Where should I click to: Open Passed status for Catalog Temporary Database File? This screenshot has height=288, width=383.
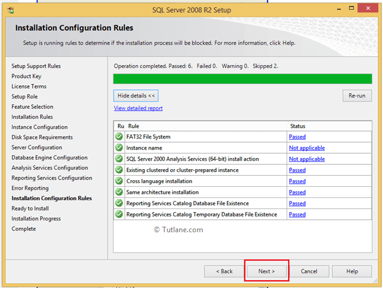(x=297, y=214)
